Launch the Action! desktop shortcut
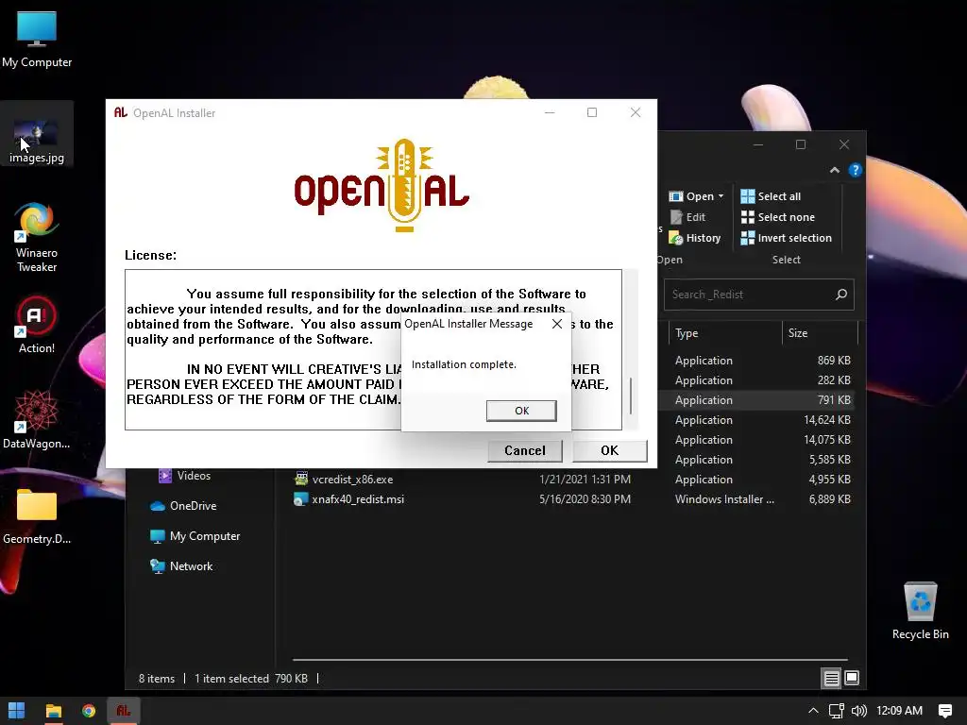Screen dimensions: 967x725 (x=37, y=325)
